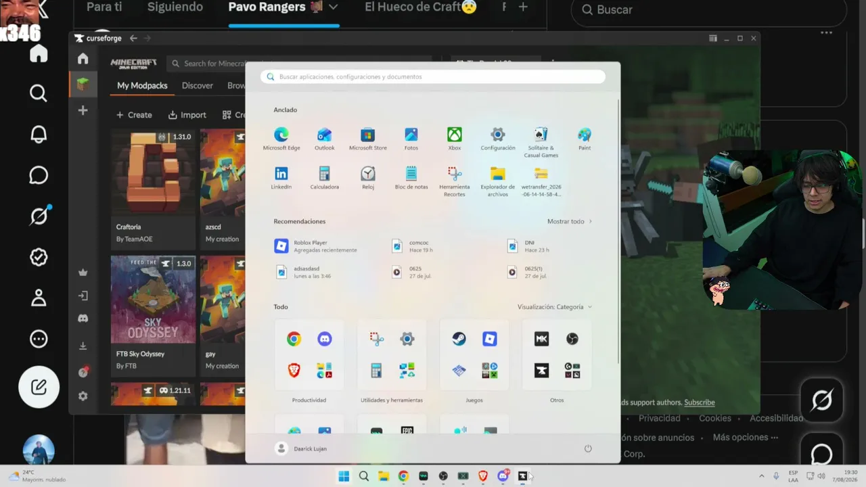Click the Subscribe link

tap(699, 402)
